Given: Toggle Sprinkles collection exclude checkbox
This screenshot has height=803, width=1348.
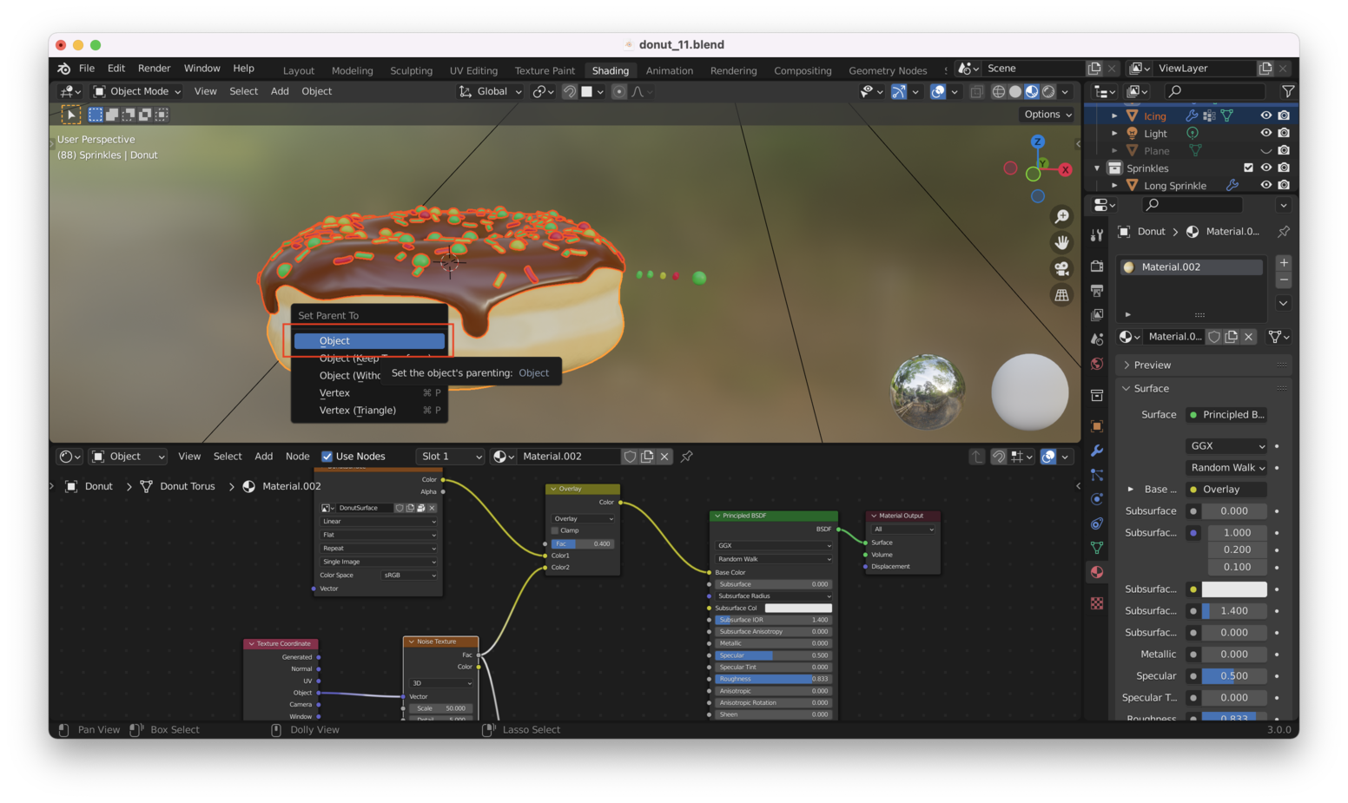Looking at the screenshot, I should click(1248, 168).
